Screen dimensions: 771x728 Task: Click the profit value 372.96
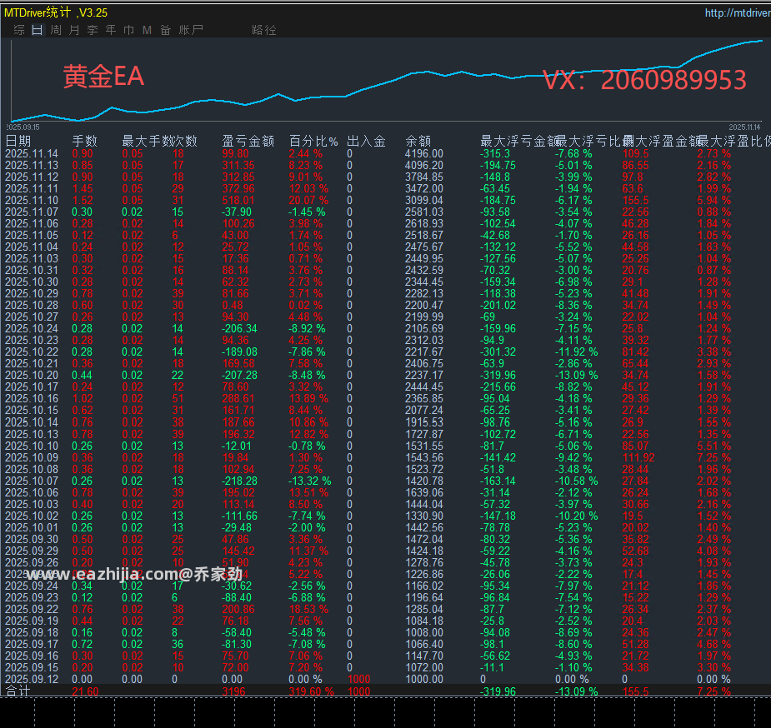click(238, 188)
